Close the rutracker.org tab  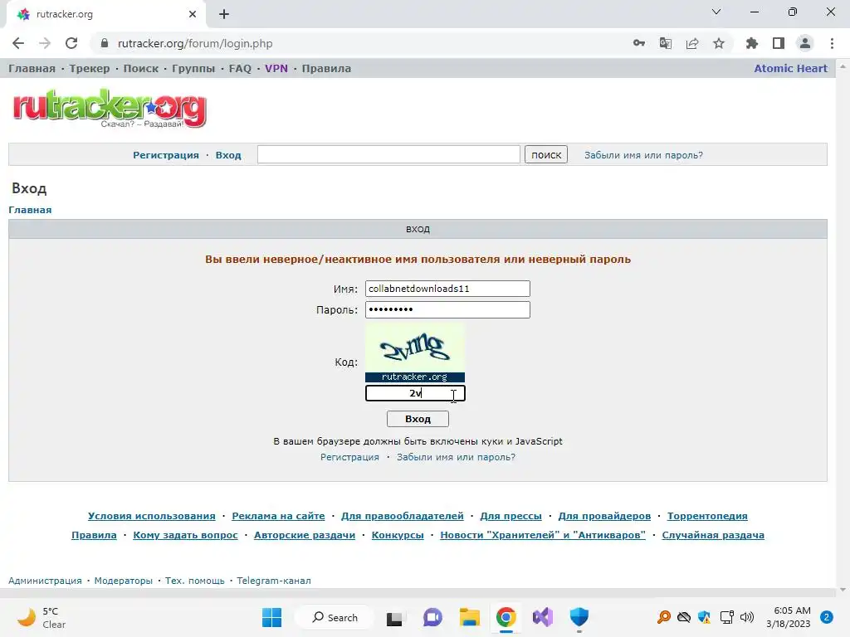(193, 14)
